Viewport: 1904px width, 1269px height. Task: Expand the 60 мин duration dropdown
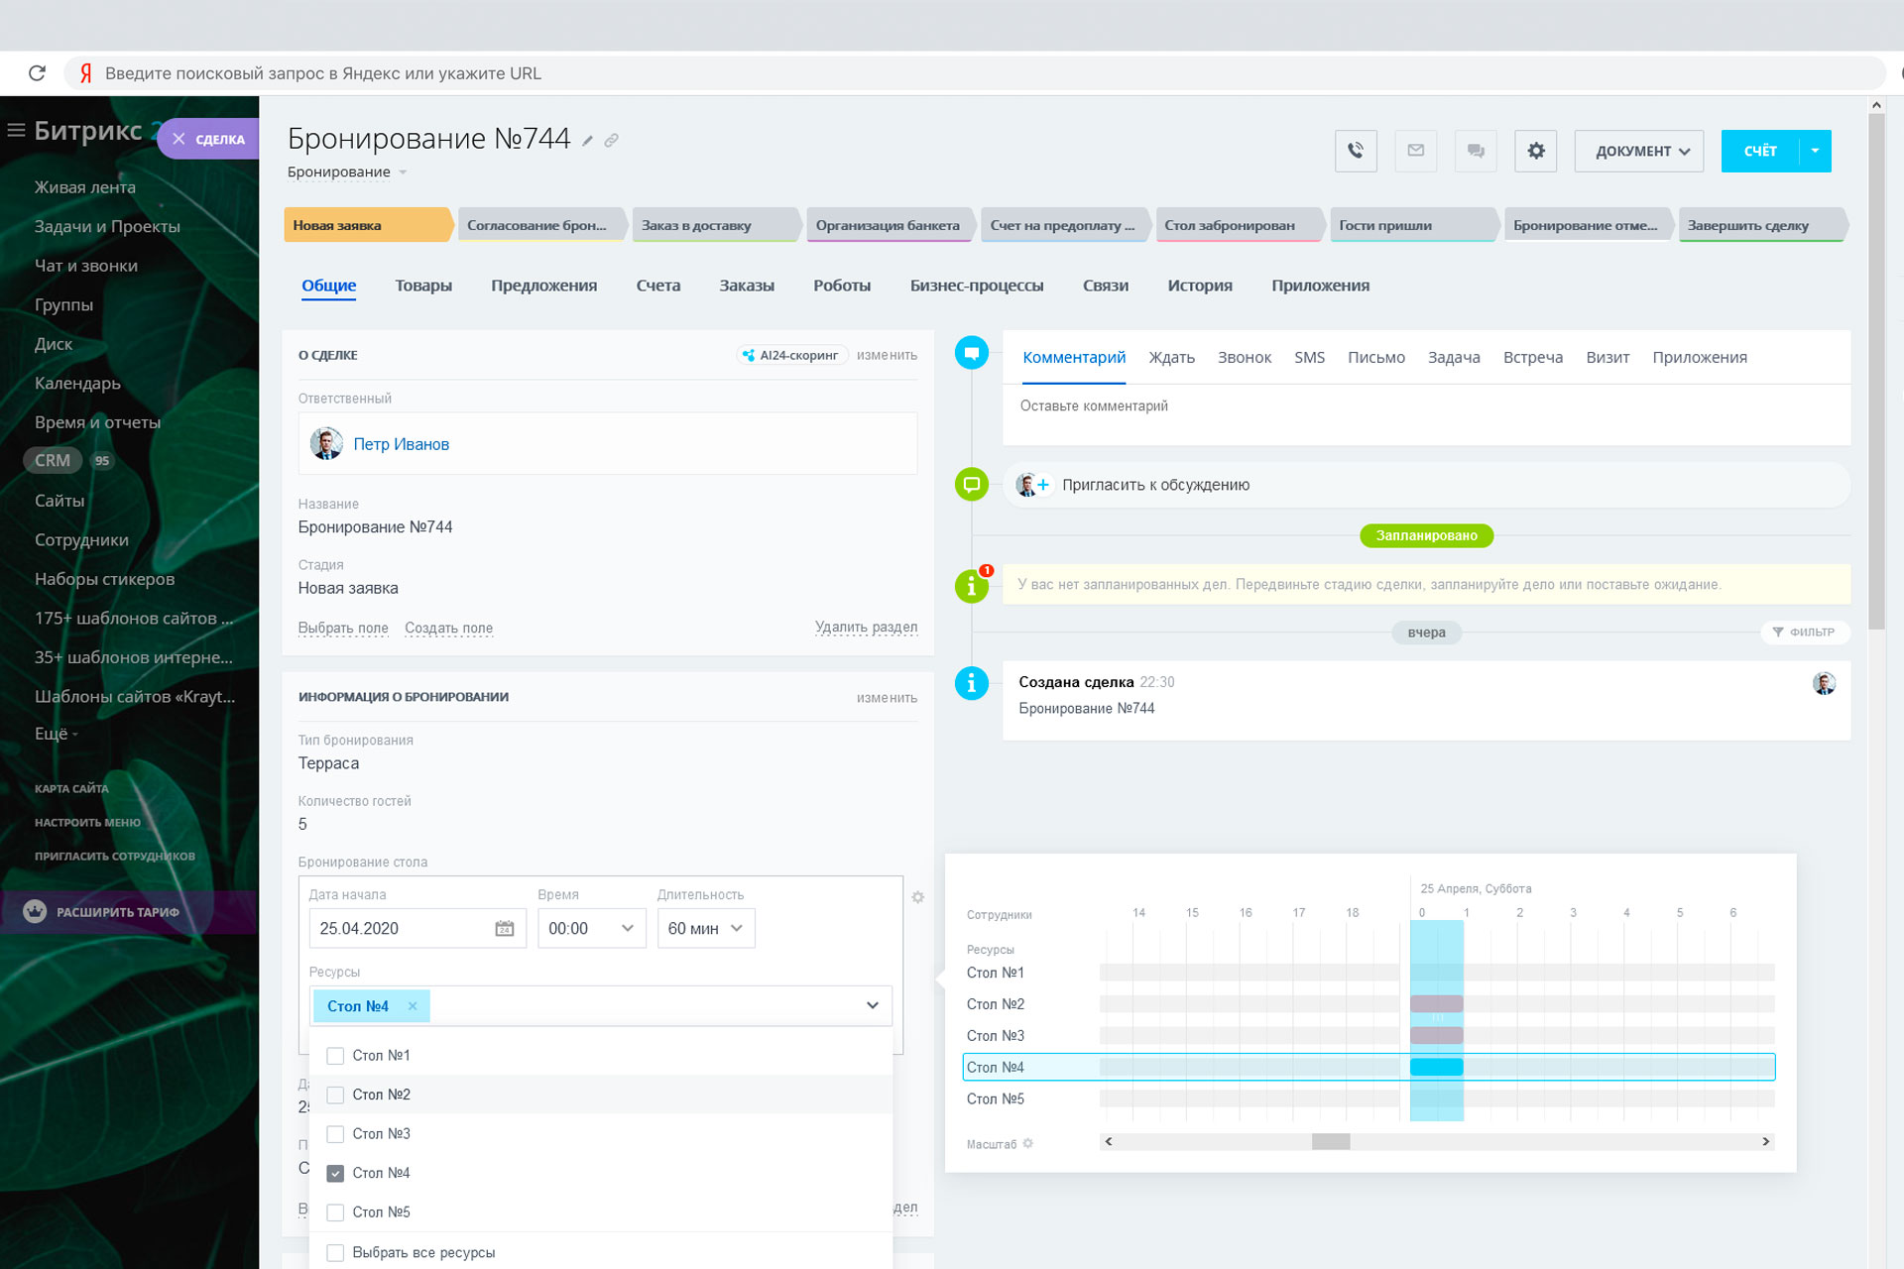pos(705,929)
